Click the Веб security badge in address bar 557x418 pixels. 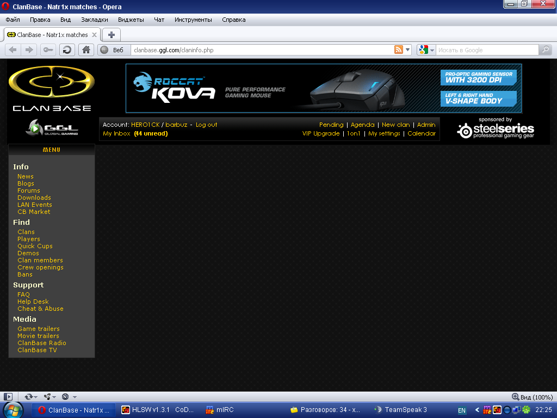point(114,50)
